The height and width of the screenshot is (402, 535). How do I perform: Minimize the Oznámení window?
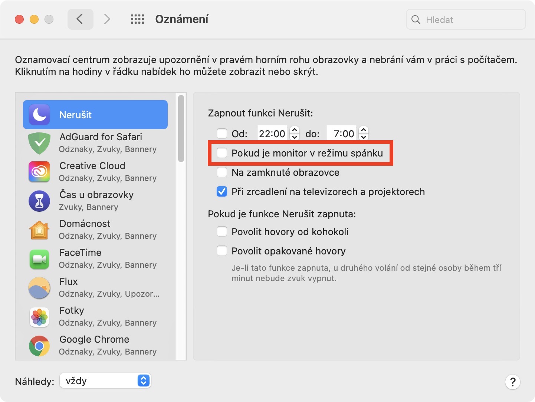tap(34, 19)
